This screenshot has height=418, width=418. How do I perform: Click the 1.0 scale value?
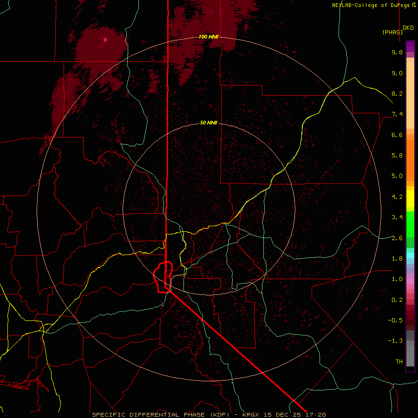click(x=397, y=279)
